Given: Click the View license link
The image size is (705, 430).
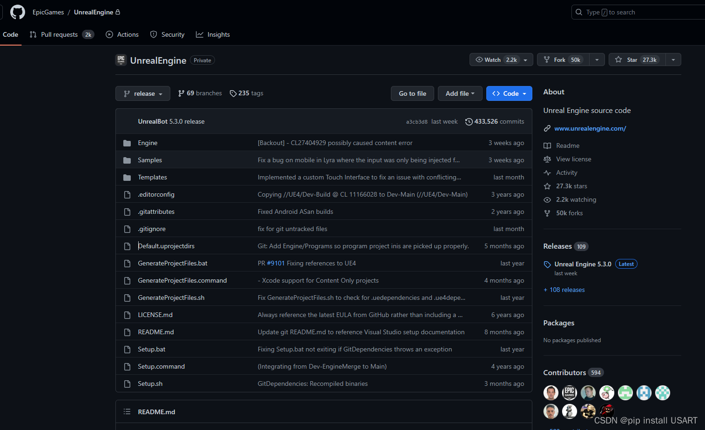Looking at the screenshot, I should tap(574, 159).
